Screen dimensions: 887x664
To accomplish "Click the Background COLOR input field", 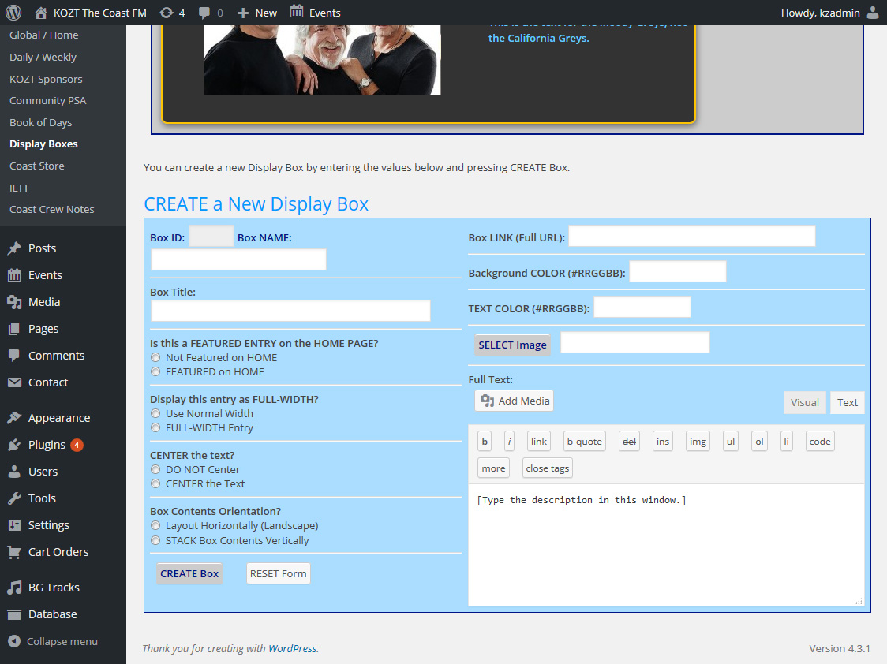I will click(x=677, y=272).
